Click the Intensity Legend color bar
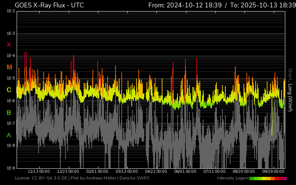Screen dimensions: 296x185 coord(268,178)
